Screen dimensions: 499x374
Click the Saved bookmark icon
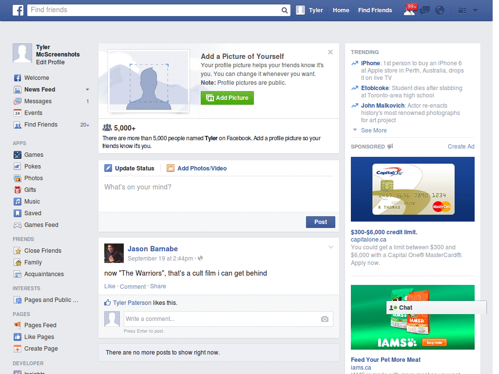[x=18, y=213]
